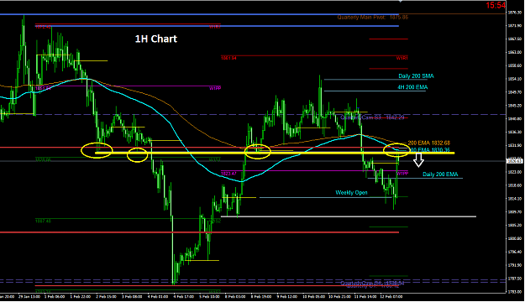Click the Daily 200 EMA label
525x302 pixels.
point(440,174)
